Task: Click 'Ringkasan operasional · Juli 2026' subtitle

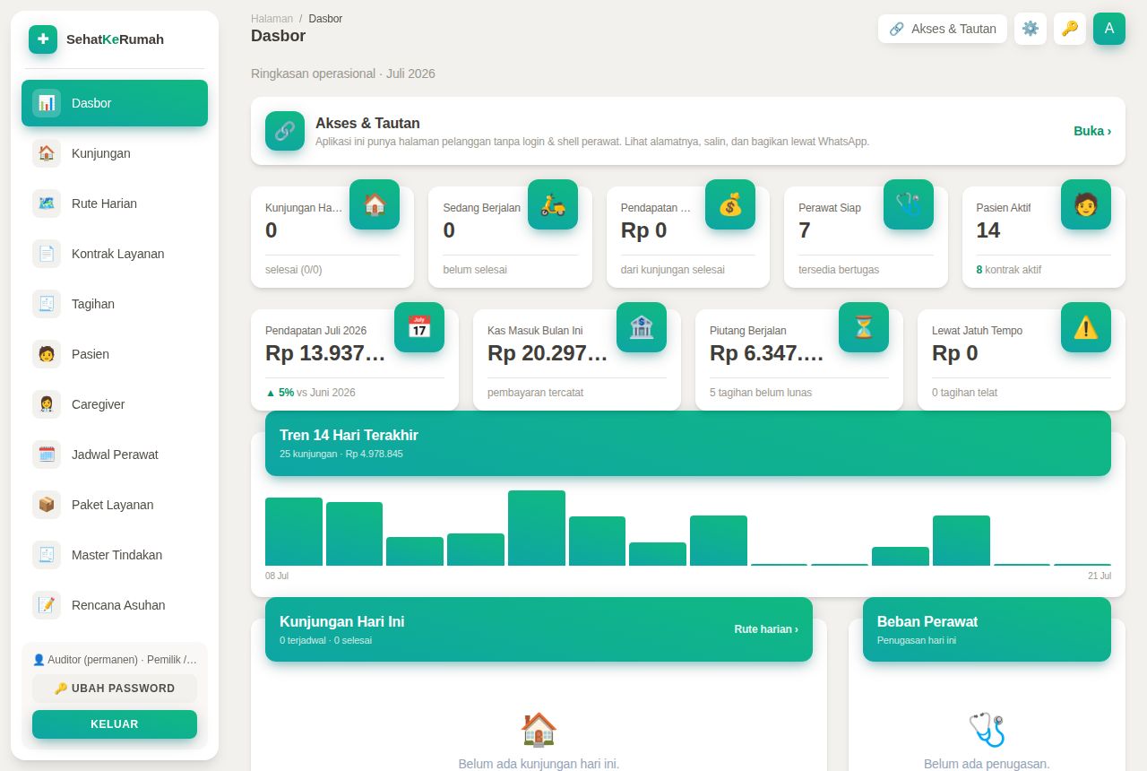Action: click(x=343, y=74)
